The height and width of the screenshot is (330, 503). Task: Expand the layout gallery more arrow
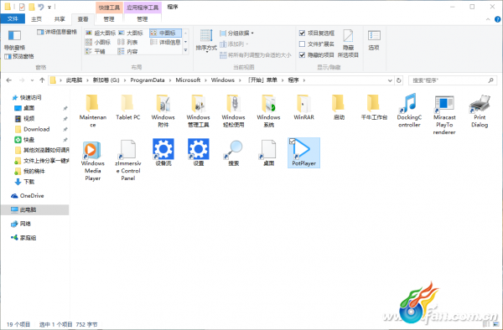pyautogui.click(x=185, y=50)
